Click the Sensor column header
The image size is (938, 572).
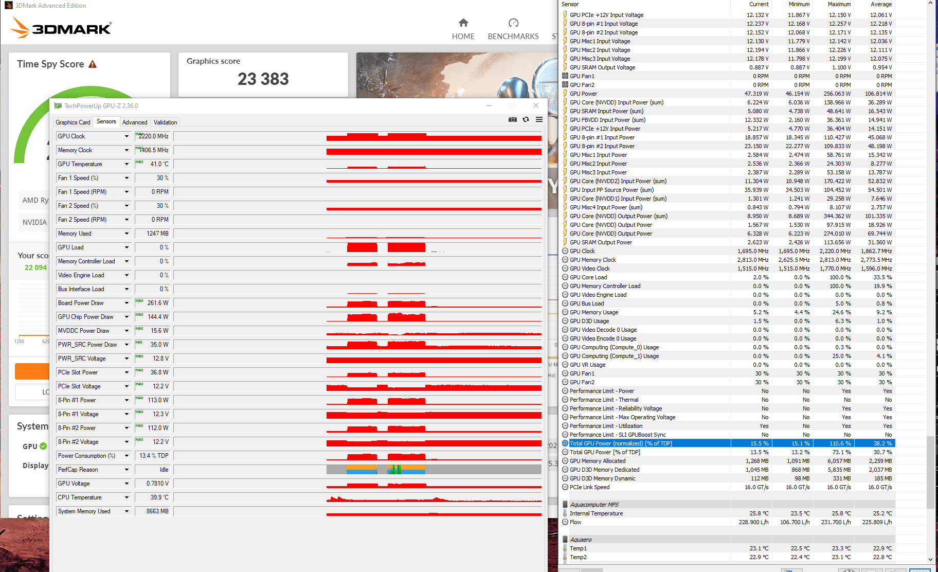tap(645, 4)
